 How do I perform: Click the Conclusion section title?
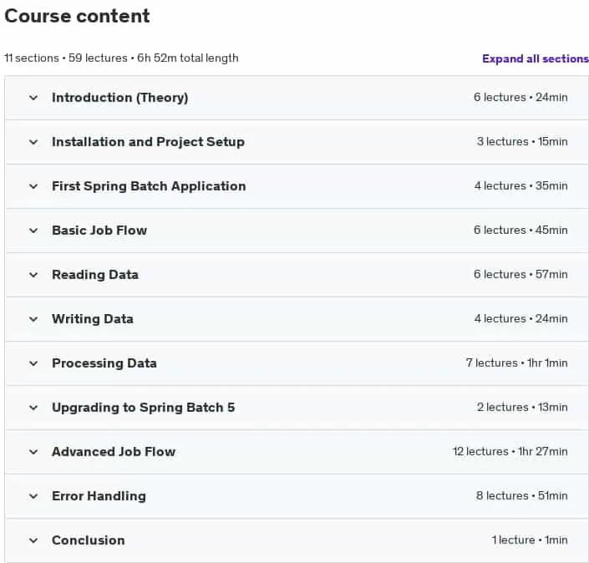pos(89,540)
